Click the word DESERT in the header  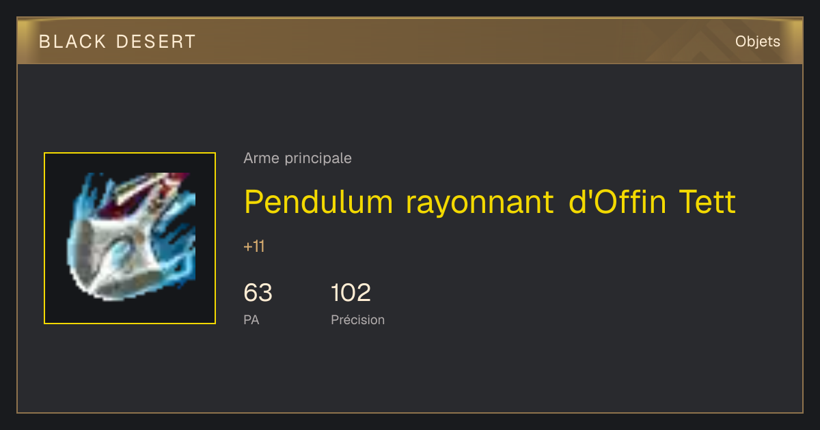[x=156, y=42]
